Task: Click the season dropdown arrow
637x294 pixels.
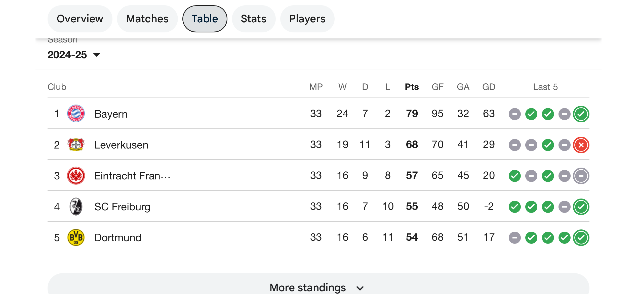Action: pyautogui.click(x=97, y=55)
